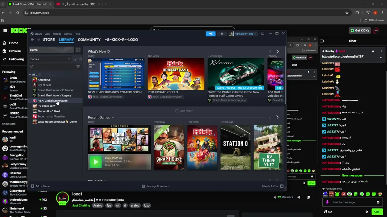Image resolution: width=387 pixels, height=217 pixels.
Task: Open the Friends menu in Steam
Action: point(57,34)
